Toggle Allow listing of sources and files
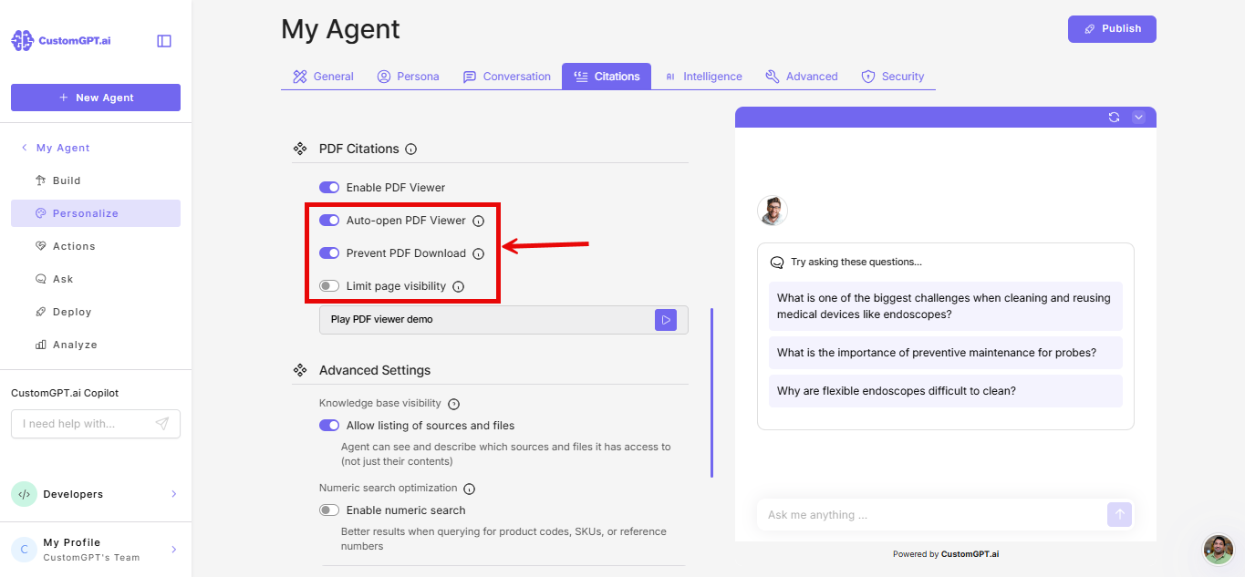Viewport: 1245px width, 577px height. [x=329, y=426]
